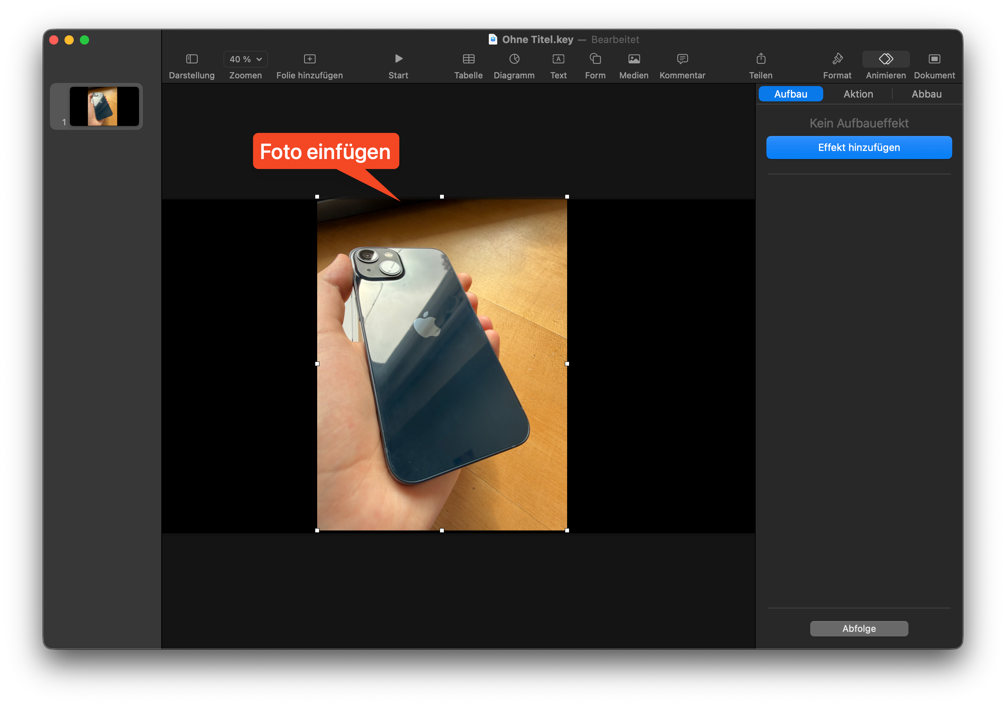Select the Aufbau tab
The width and height of the screenshot is (1006, 706).
(x=791, y=94)
